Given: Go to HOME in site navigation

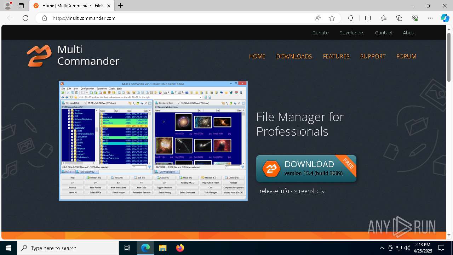Looking at the screenshot, I should click(257, 56).
